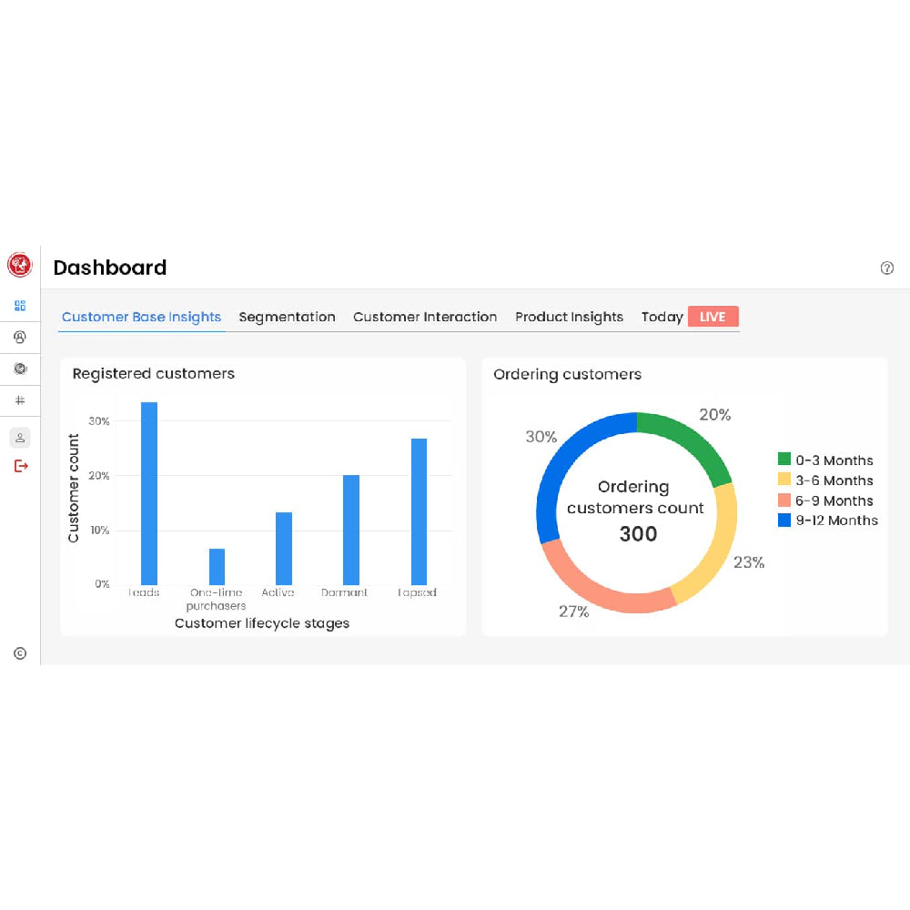Click the 'Customer lifecycle stages' axis label

(x=262, y=623)
